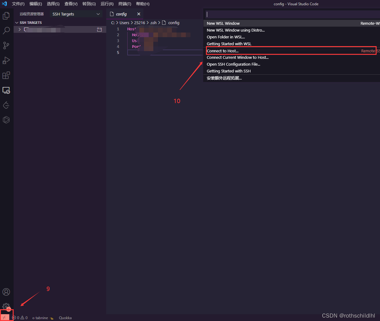Click line number 3 in editor gutter
Image resolution: width=380 pixels, height=321 pixels.
pos(118,41)
